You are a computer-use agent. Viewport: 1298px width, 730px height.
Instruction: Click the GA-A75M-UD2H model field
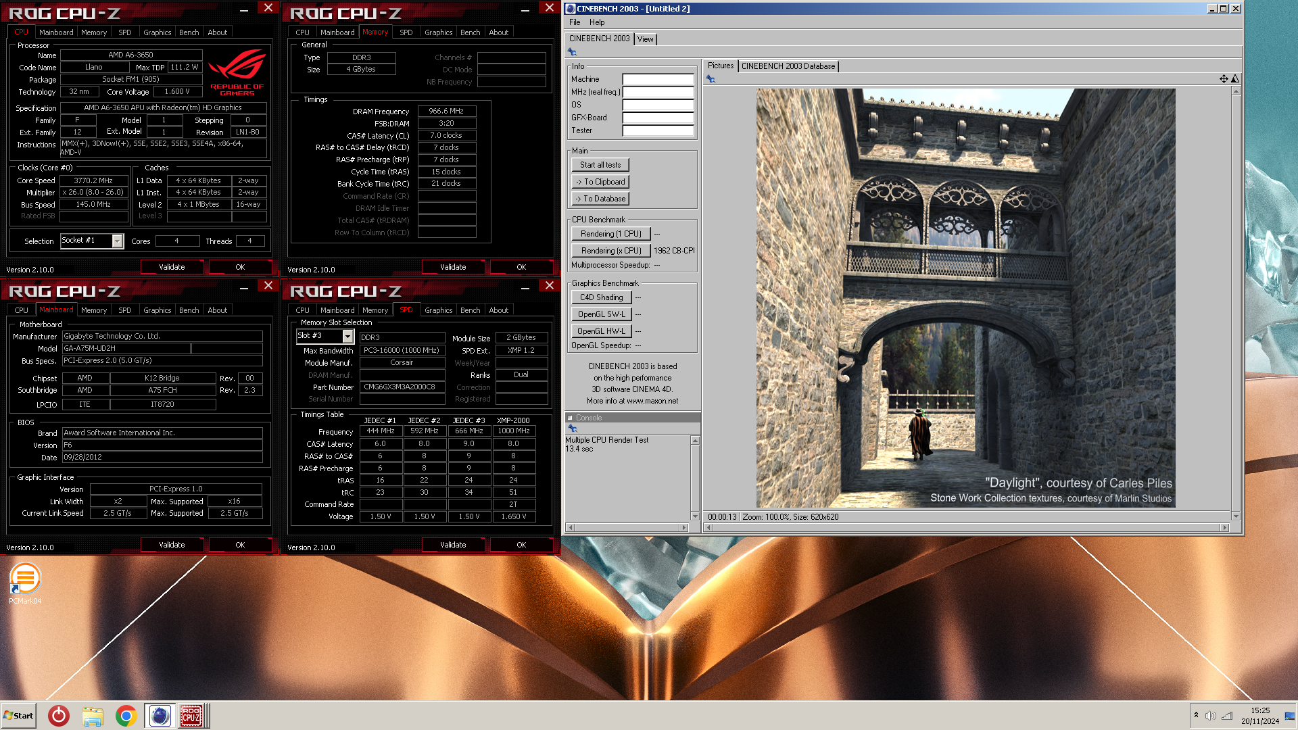point(126,349)
